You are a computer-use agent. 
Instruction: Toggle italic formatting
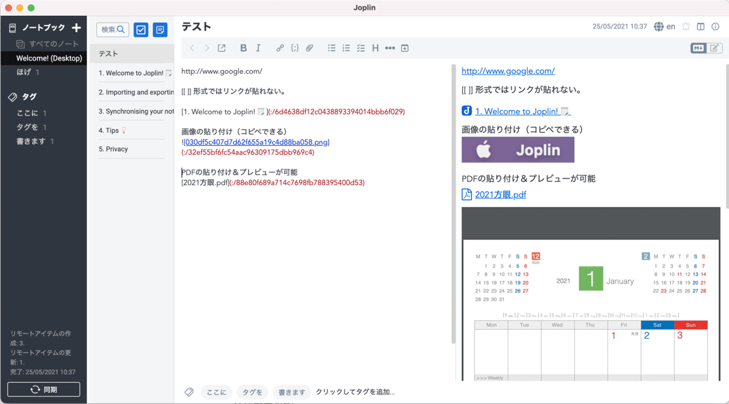[x=258, y=48]
